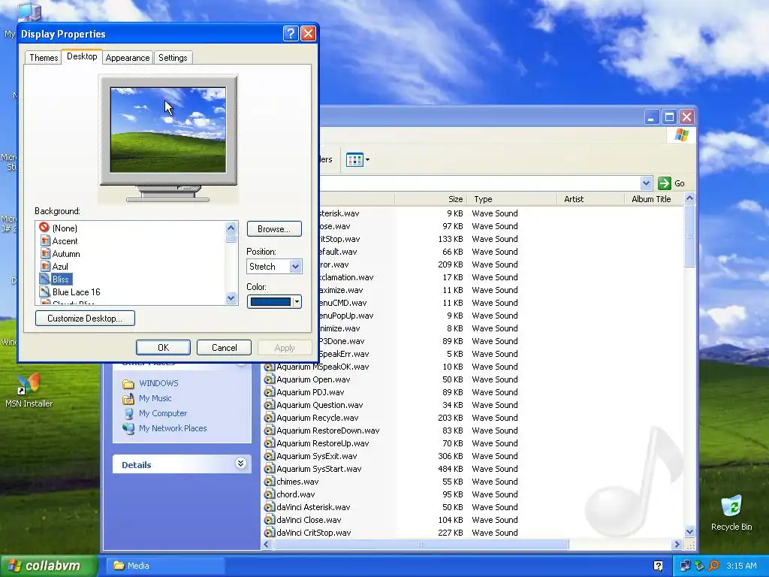
Task: Click the Customize Desktop... button
Action: point(85,318)
